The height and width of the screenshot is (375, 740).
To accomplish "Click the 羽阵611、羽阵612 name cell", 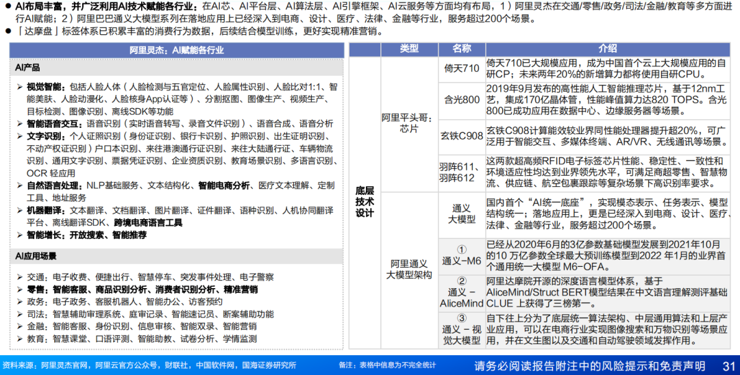I will coord(462,172).
